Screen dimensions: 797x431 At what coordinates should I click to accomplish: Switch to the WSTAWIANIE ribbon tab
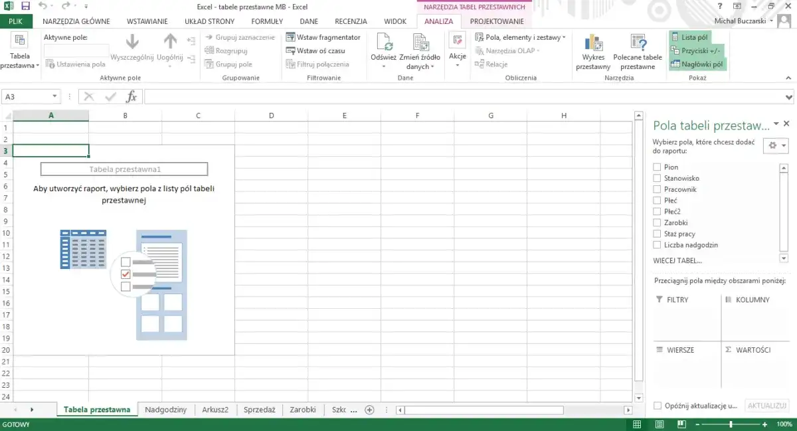147,21
